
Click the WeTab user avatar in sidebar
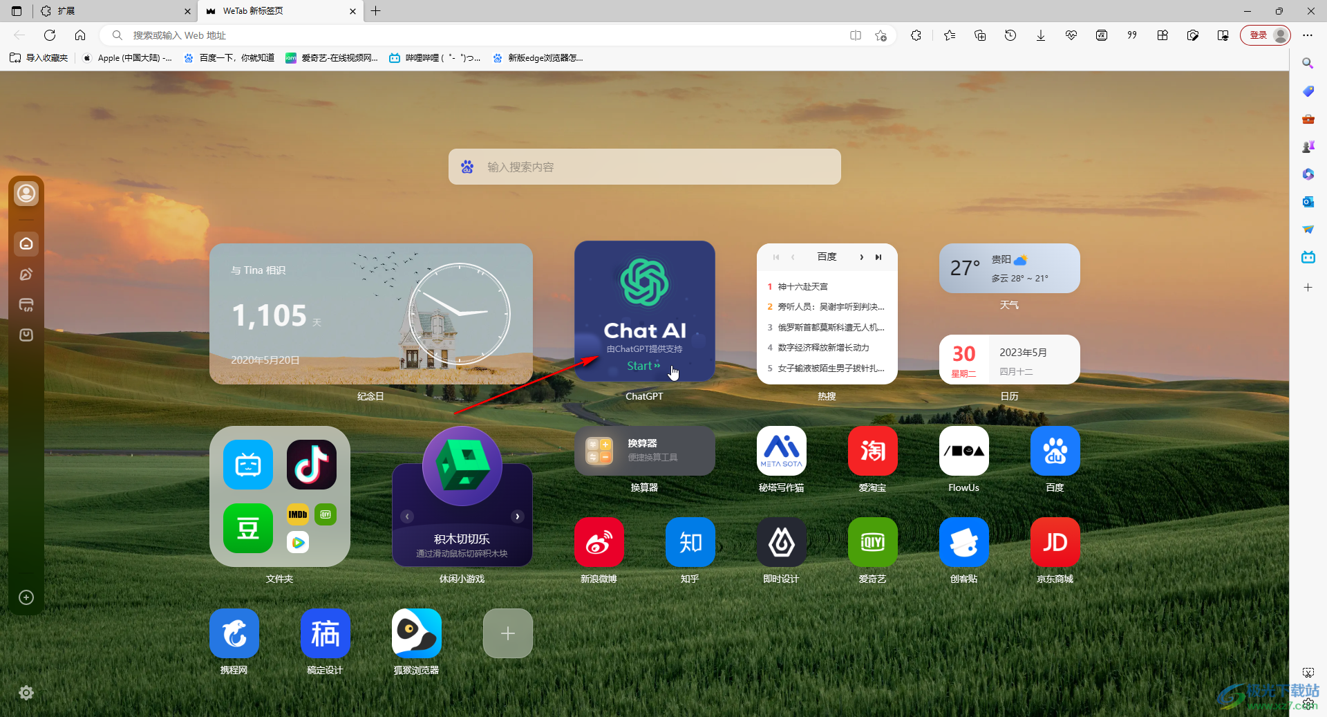(26, 194)
